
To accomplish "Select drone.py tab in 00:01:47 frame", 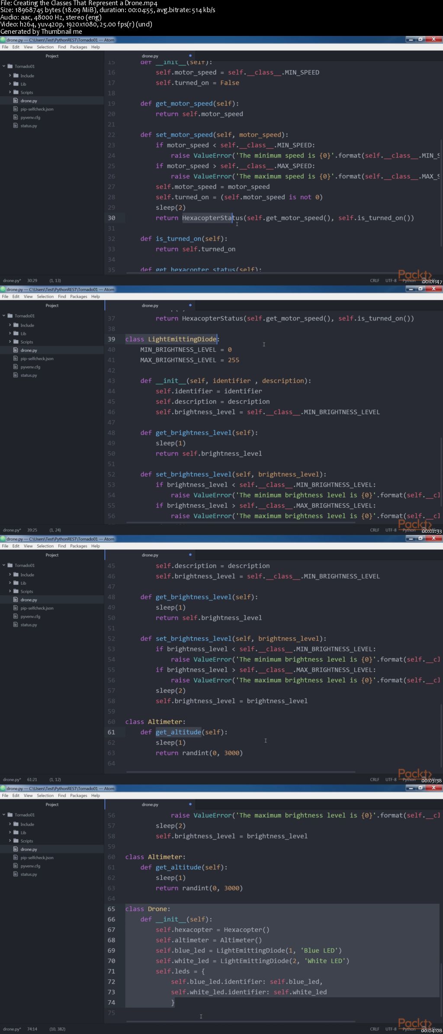I will click(150, 56).
